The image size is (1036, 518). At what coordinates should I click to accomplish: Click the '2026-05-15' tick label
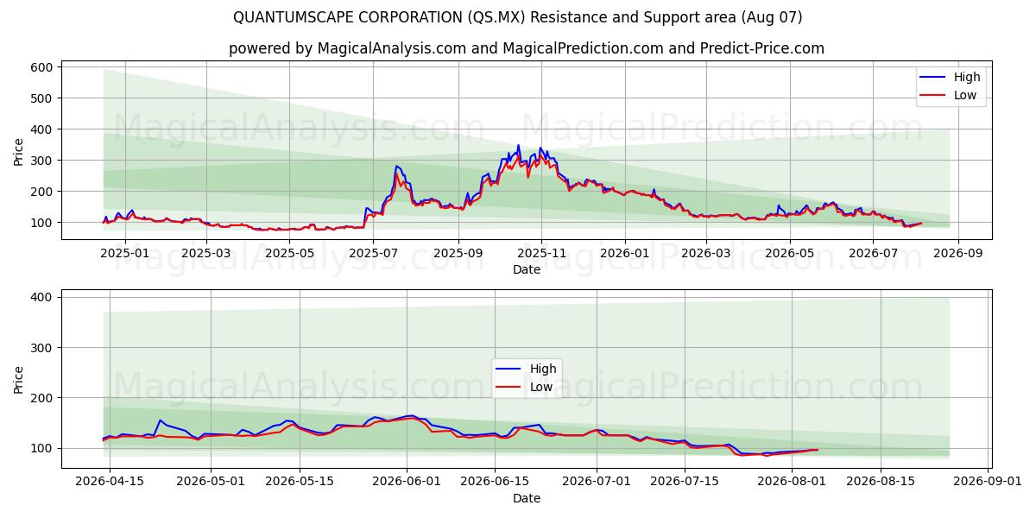(300, 482)
